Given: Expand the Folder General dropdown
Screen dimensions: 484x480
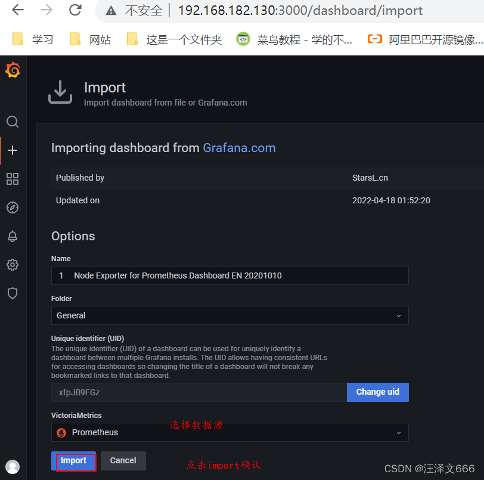Looking at the screenshot, I should tap(230, 315).
